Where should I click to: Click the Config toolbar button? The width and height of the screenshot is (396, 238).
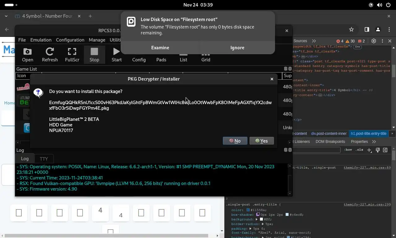coord(139,59)
